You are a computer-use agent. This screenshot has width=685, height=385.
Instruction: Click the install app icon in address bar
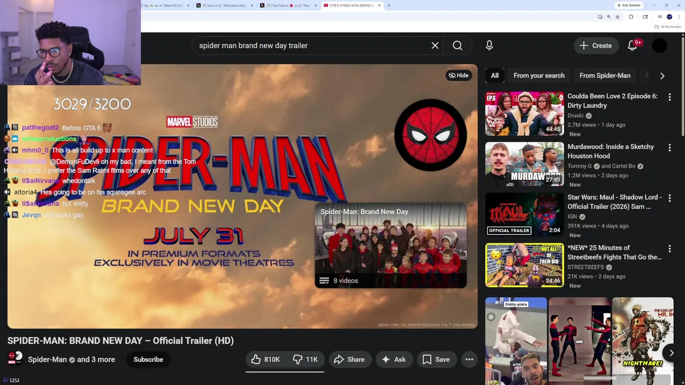[600, 17]
